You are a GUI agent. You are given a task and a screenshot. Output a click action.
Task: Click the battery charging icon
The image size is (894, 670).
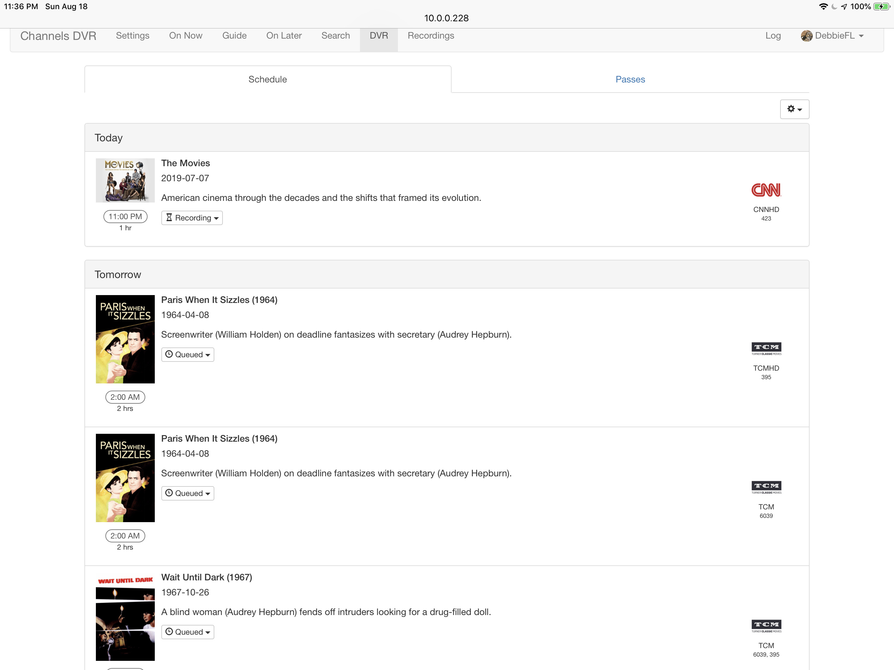(x=881, y=7)
